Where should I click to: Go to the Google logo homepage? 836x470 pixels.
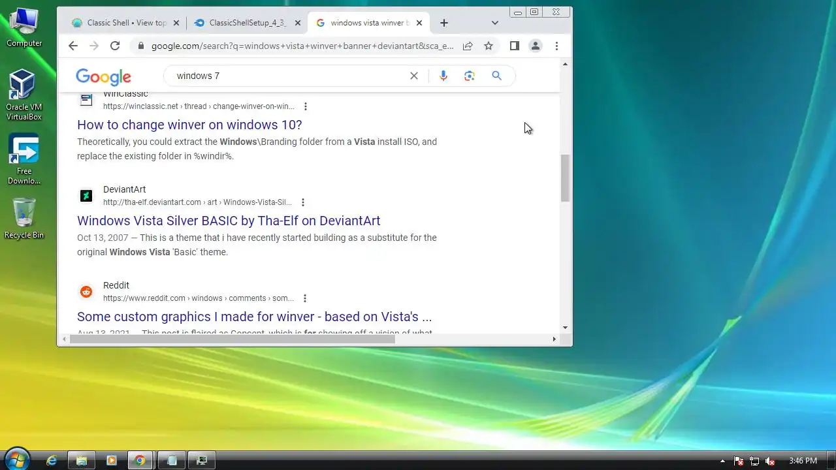pyautogui.click(x=103, y=77)
